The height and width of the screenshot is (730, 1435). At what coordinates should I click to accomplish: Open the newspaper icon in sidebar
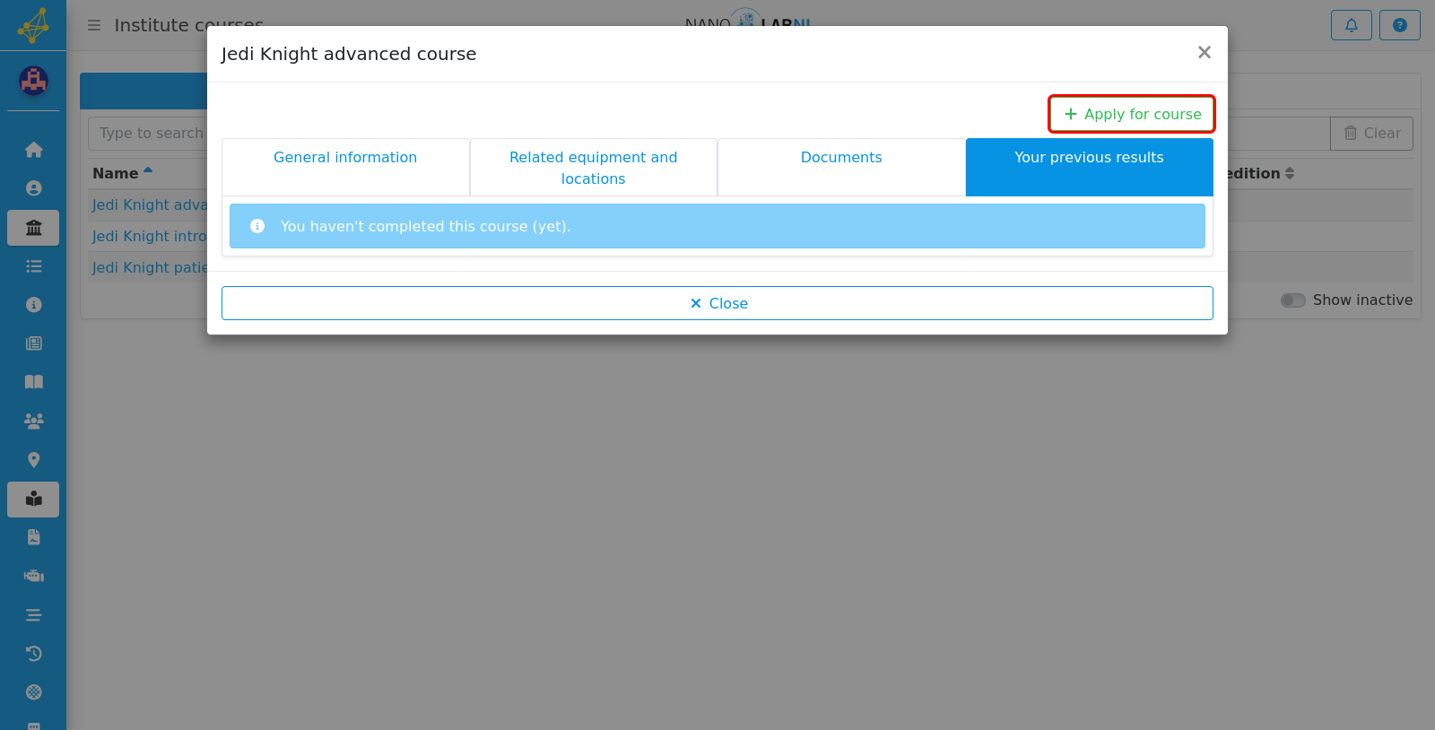click(33, 343)
